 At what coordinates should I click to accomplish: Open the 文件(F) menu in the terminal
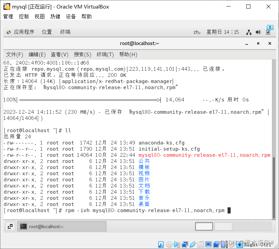pyautogui.click(x=14, y=54)
